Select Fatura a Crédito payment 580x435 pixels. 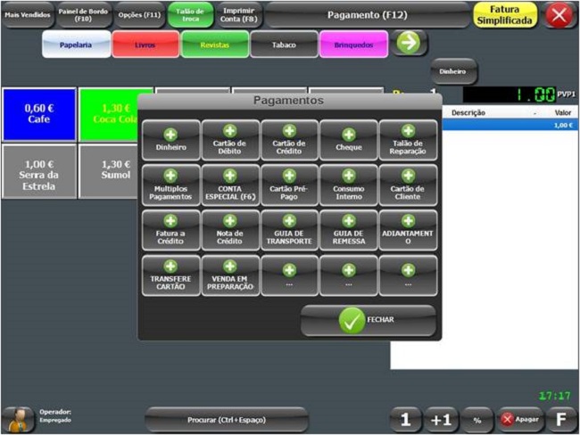(x=170, y=229)
